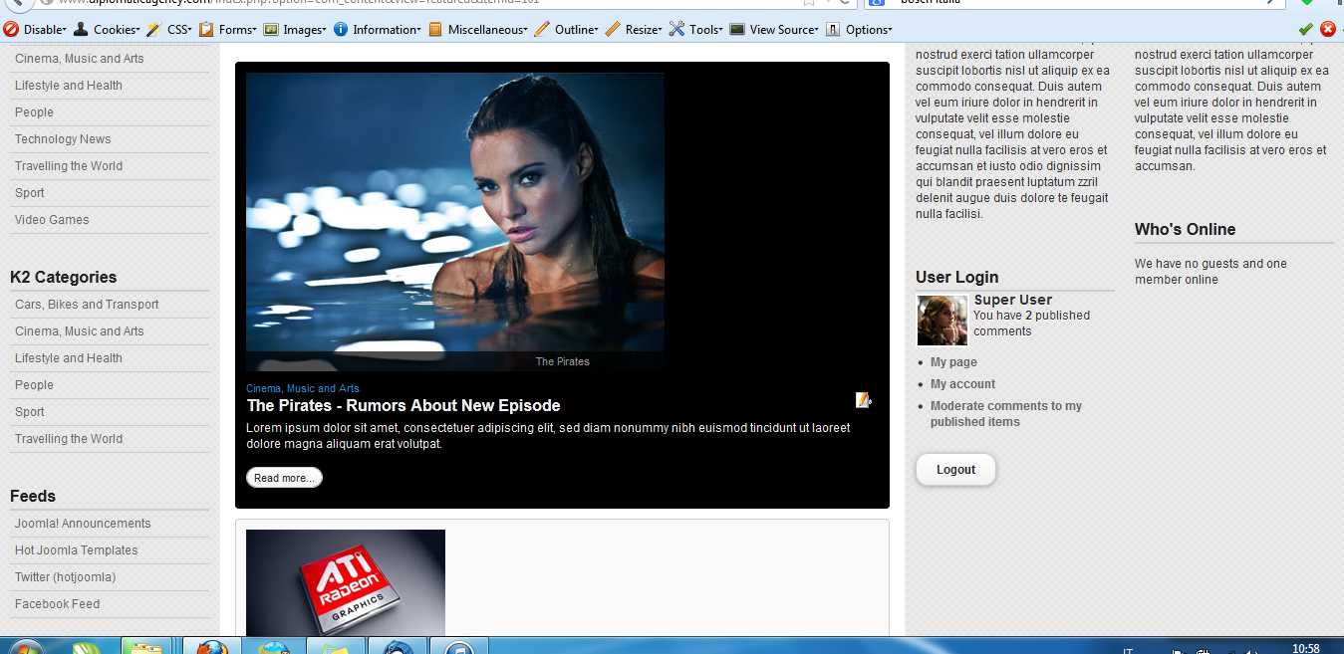Viewport: 1344px width, 654px height.
Task: Click "We have no guests and one member online" text
Action: pyautogui.click(x=1210, y=272)
